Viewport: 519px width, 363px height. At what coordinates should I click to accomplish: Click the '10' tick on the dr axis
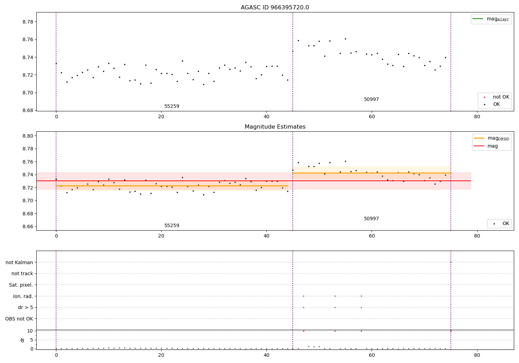30,331
